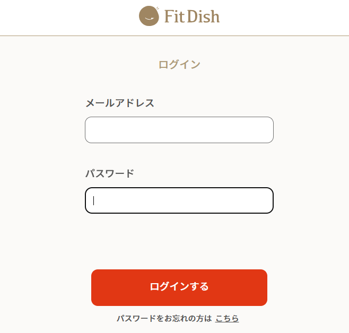Click the small accent mark above logo icon
This screenshot has width=349, height=333.
pos(158,7)
